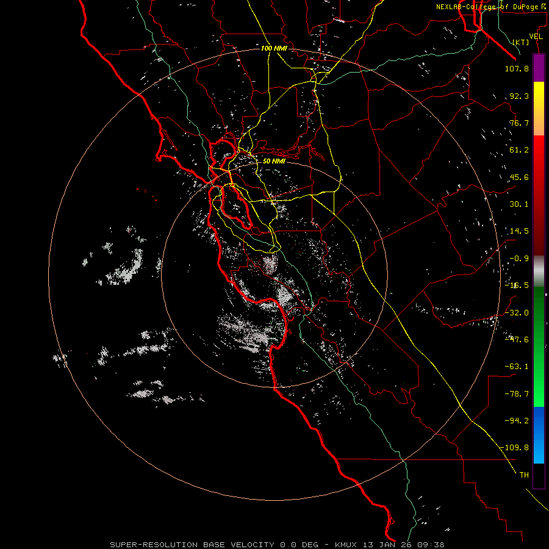Click the -94.2 velocity scale value
Image resolution: width=549 pixels, height=549 pixels.
[x=517, y=420]
